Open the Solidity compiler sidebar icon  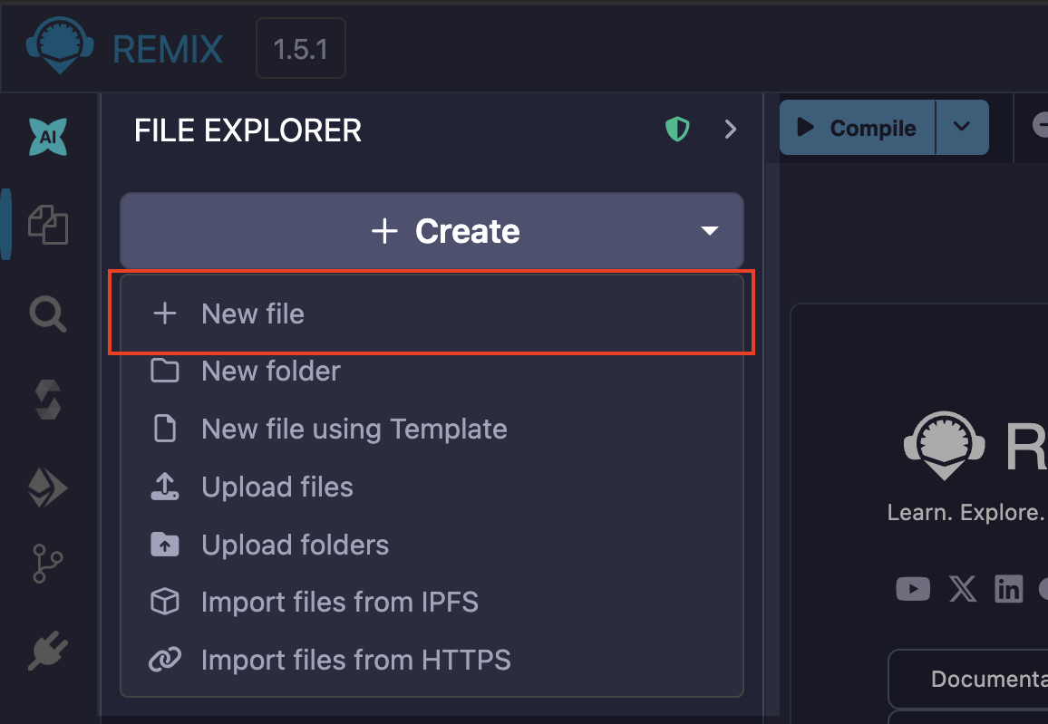pyautogui.click(x=48, y=400)
